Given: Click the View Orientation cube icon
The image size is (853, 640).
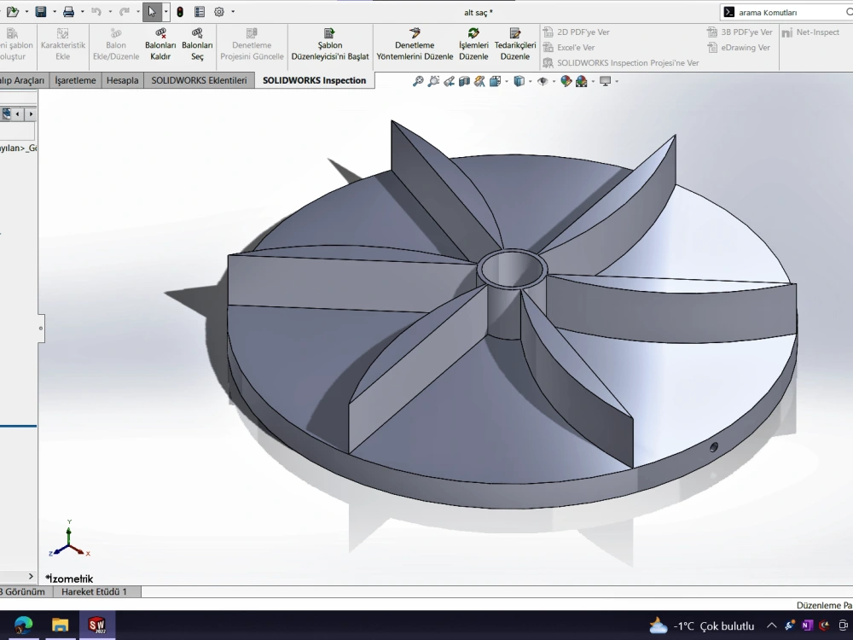Looking at the screenshot, I should coord(495,81).
